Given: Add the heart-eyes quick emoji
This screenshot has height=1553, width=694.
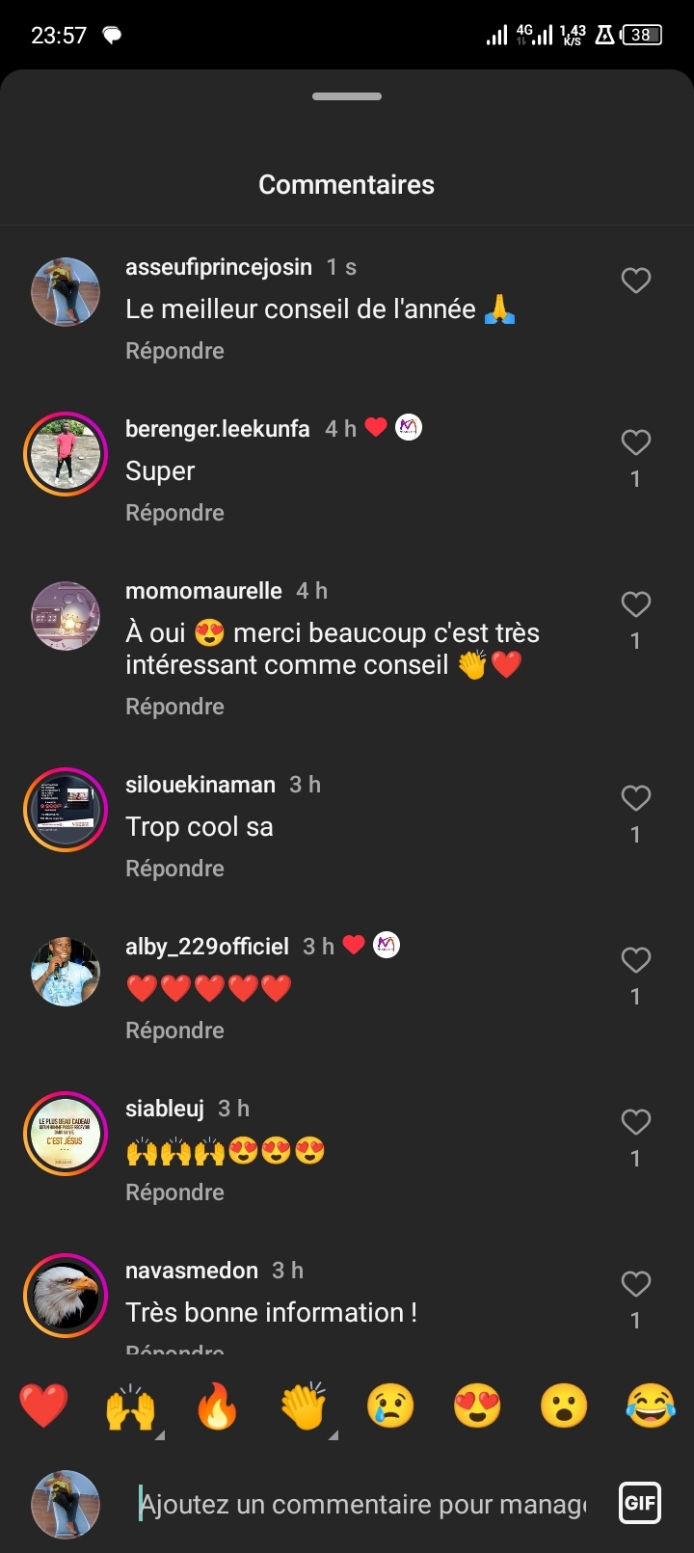Looking at the screenshot, I should [477, 1406].
